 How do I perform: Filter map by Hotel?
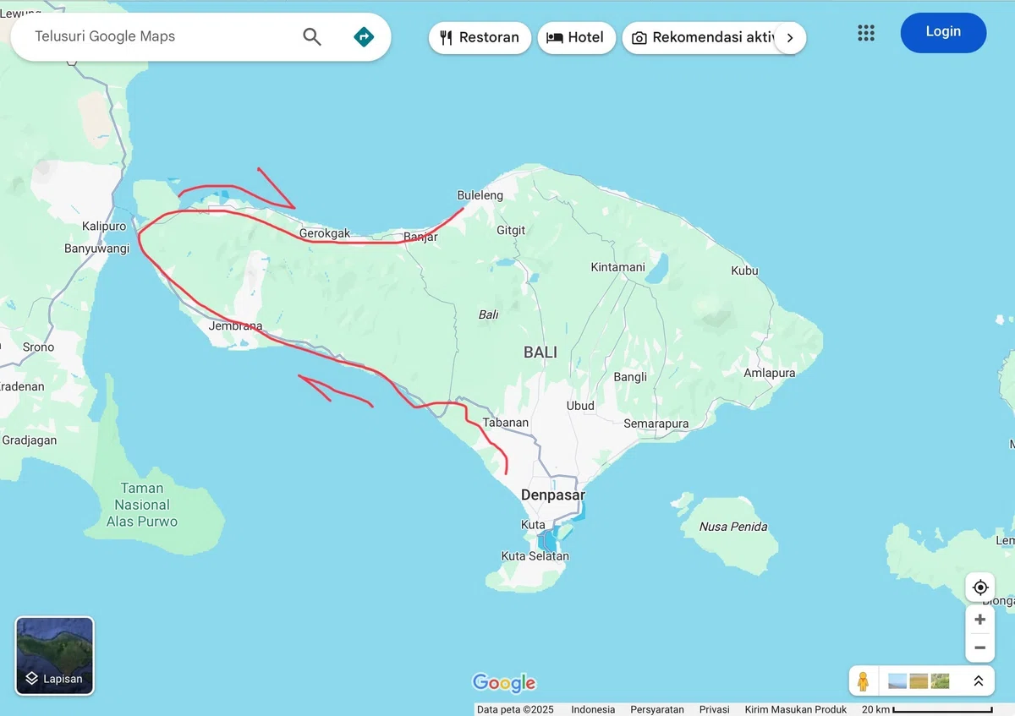click(576, 38)
